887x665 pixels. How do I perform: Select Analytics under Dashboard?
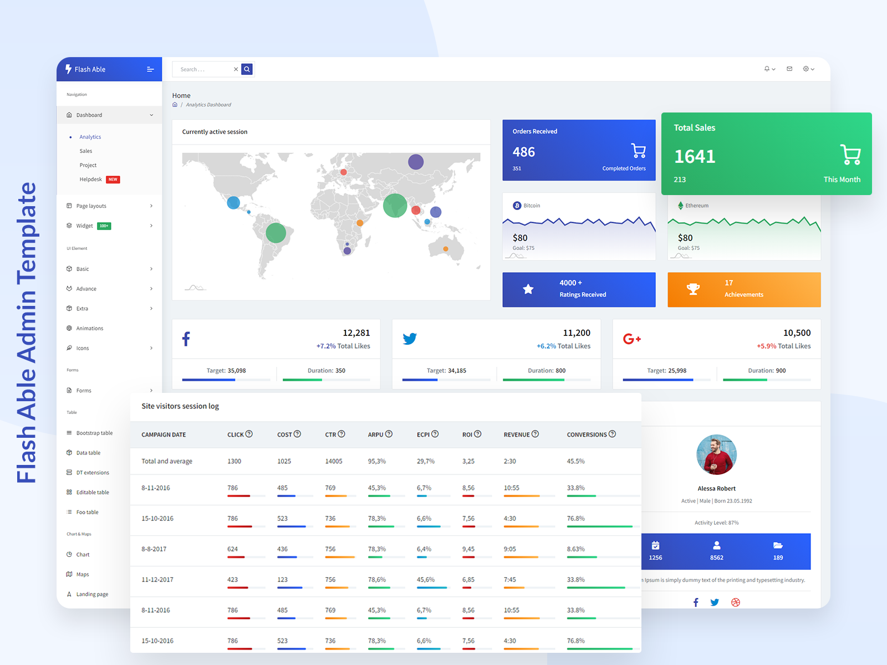(90, 136)
